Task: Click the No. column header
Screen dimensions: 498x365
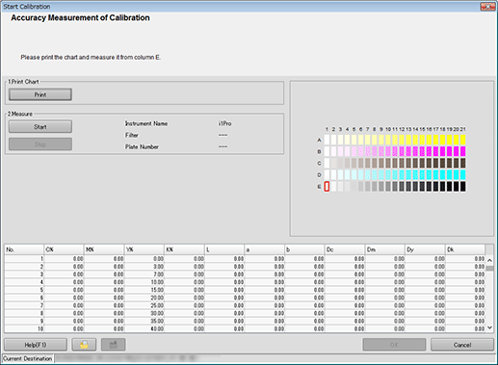Action: (x=24, y=249)
